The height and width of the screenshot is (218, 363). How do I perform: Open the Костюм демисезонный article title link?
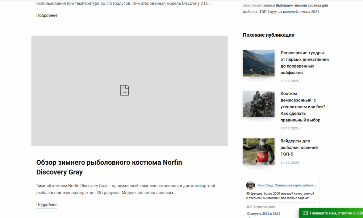(303, 107)
